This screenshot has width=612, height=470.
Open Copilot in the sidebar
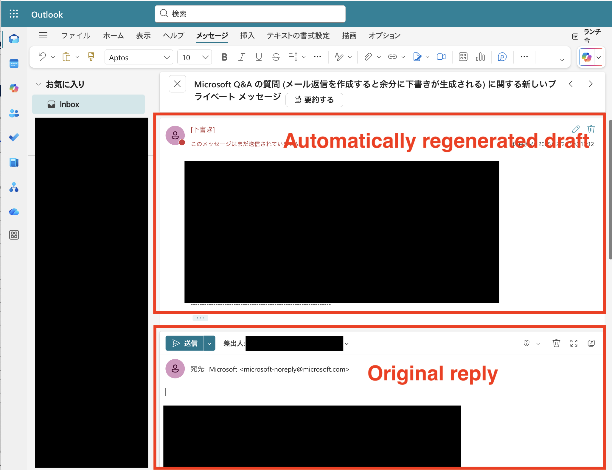[14, 88]
